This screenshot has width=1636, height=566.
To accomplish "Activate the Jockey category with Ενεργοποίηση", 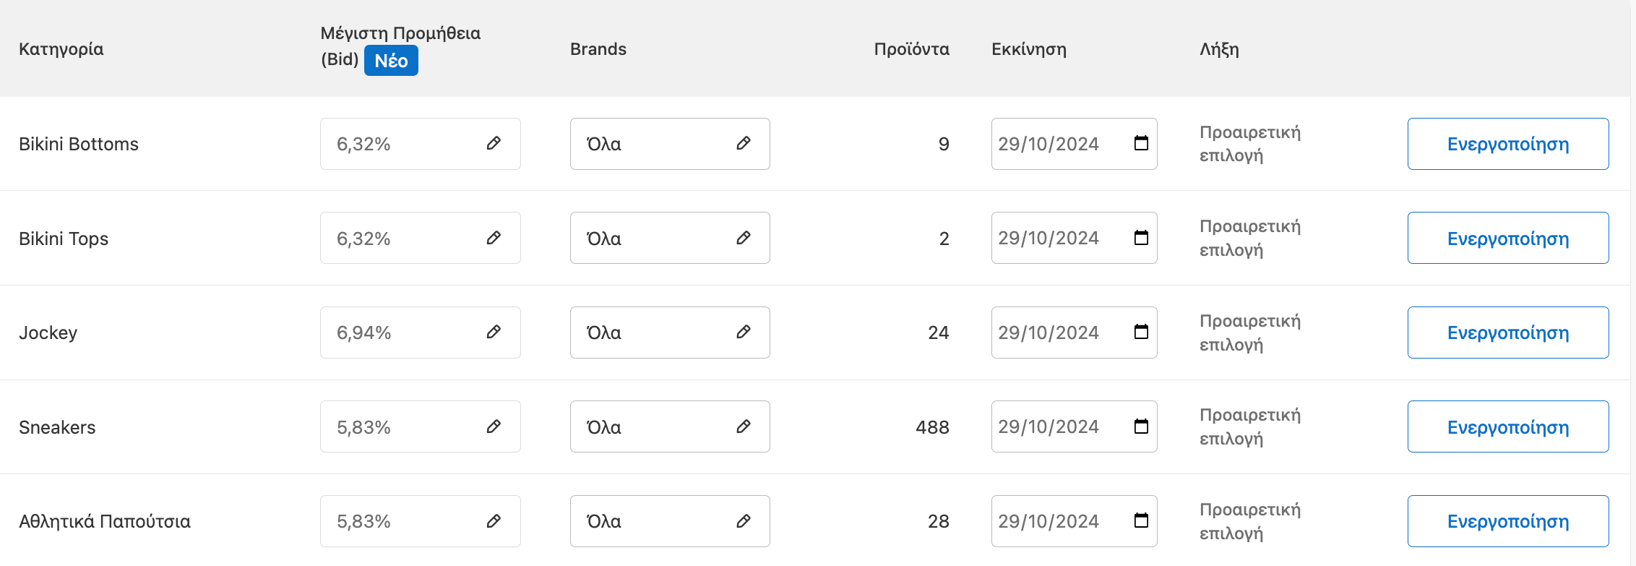I will pyautogui.click(x=1508, y=333).
